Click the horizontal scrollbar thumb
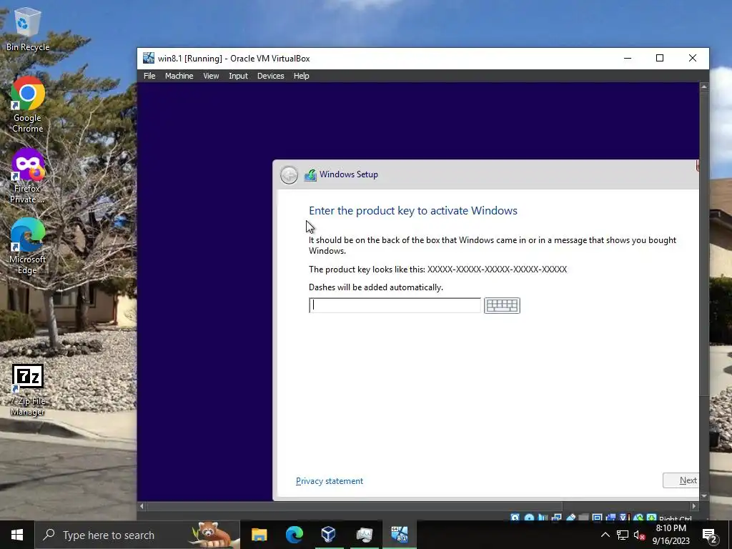732x549 pixels. pos(355,506)
